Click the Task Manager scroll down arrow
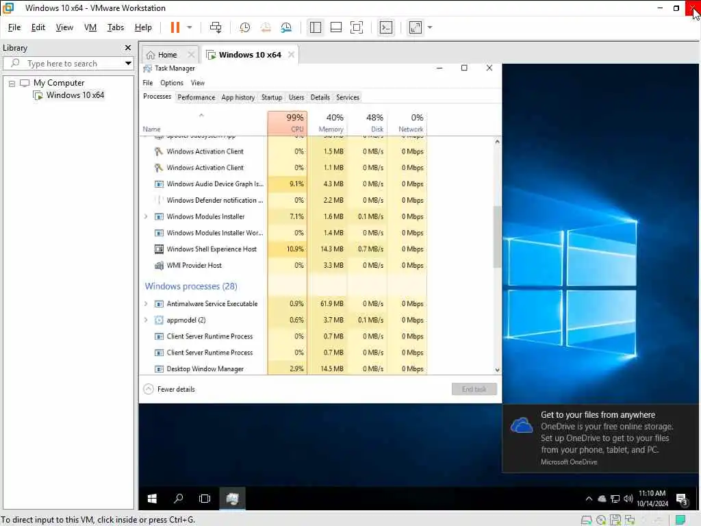Image resolution: width=701 pixels, height=526 pixels. (497, 370)
